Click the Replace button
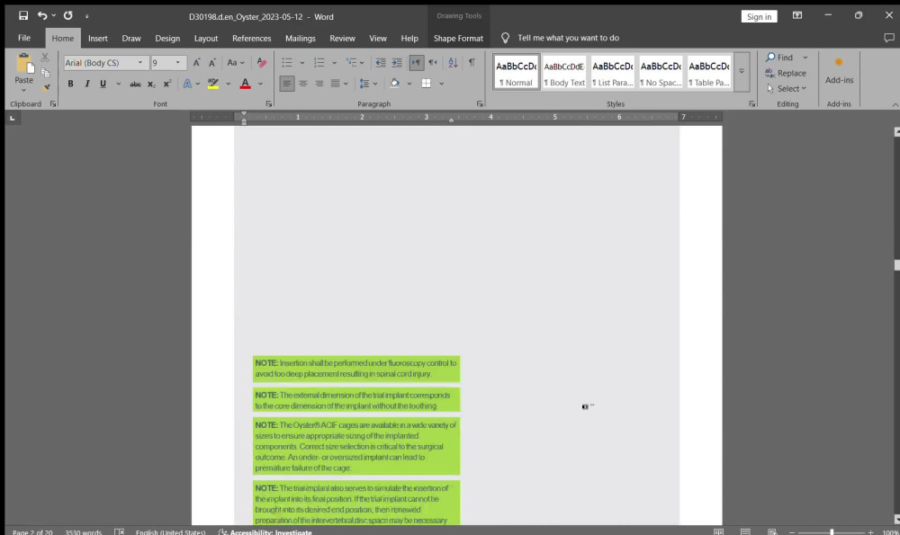900x535 pixels. pyautogui.click(x=785, y=73)
